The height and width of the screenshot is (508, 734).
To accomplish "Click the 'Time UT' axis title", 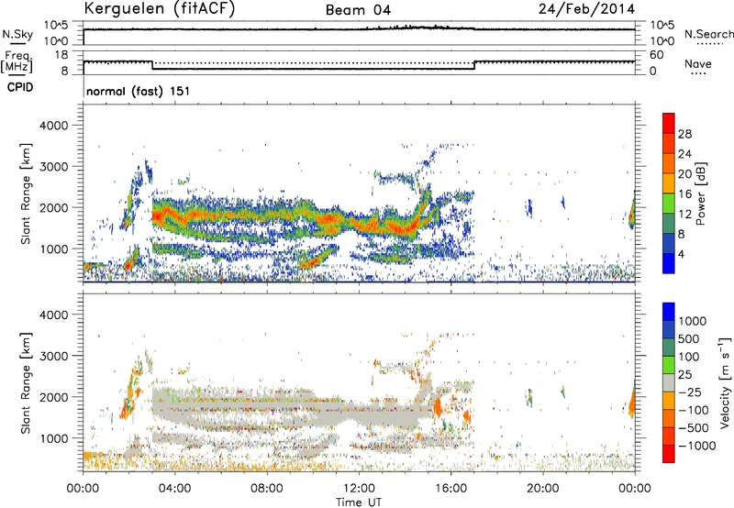I will tap(359, 502).
